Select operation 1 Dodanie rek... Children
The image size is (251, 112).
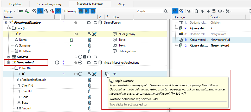[x=212, y=23]
